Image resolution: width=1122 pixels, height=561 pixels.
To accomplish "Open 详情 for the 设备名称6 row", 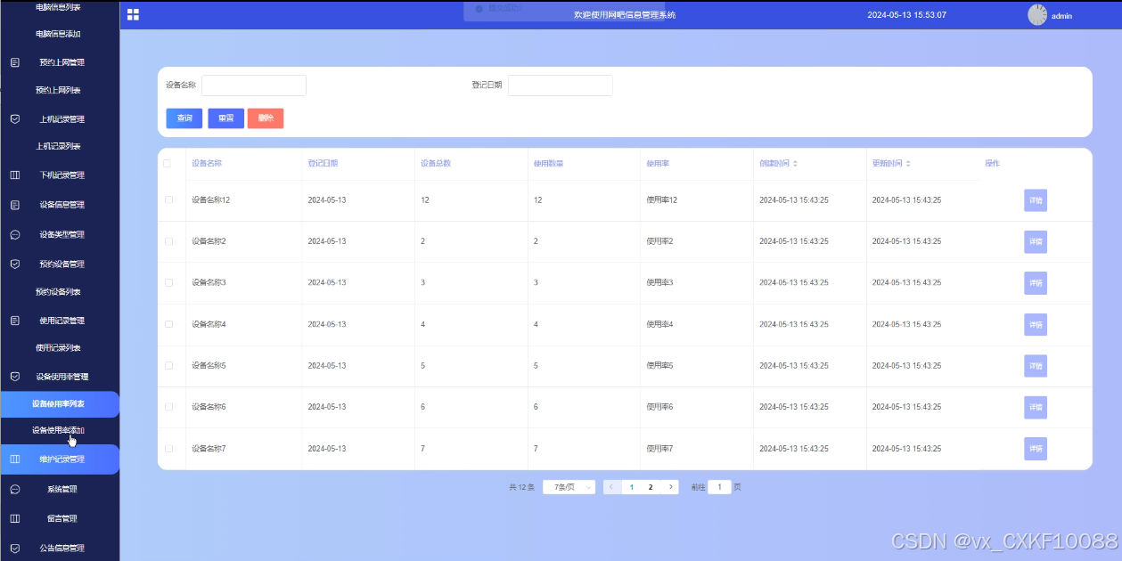I will click(1036, 407).
